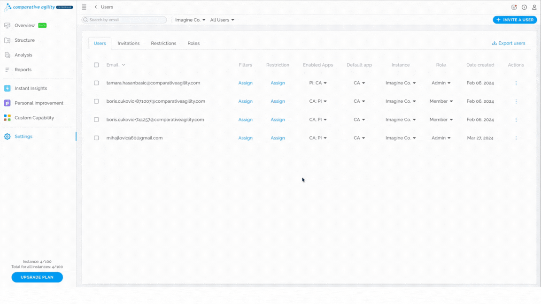This screenshot has width=541, height=304.
Task: Click the Structure sidebar icon
Action: pos(7,40)
